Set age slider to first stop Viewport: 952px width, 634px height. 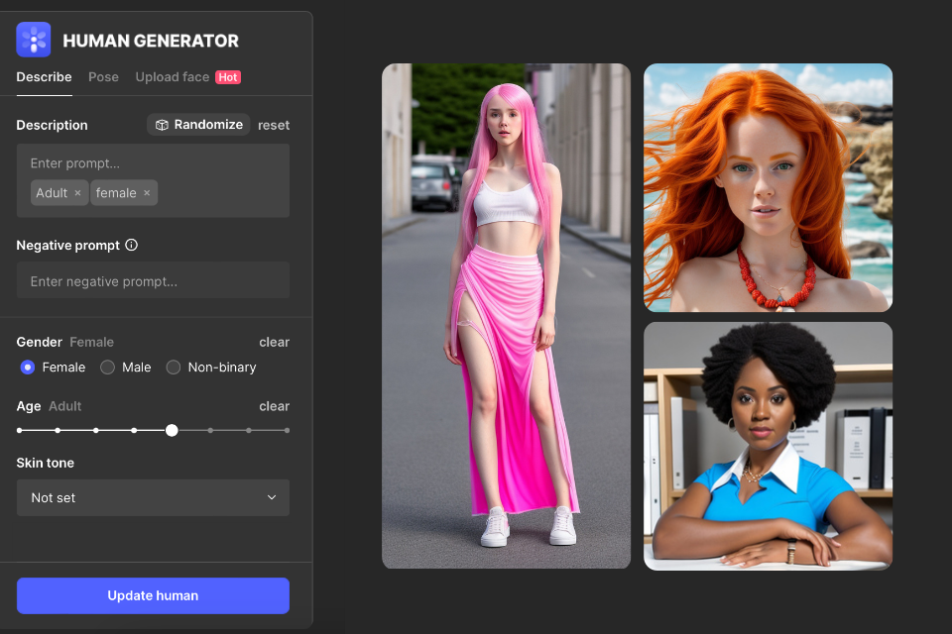[x=20, y=430]
